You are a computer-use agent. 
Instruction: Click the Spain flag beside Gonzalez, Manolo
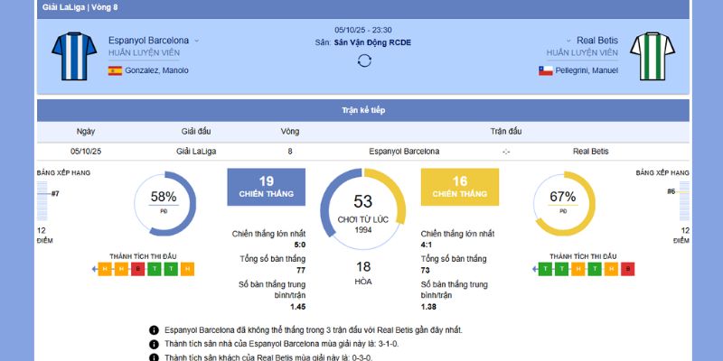(x=115, y=70)
